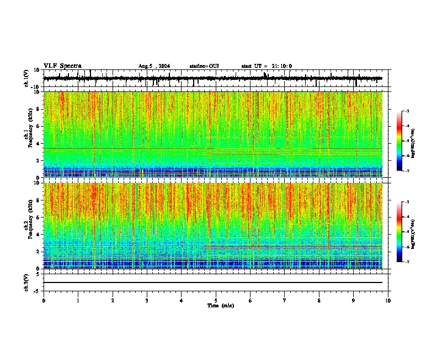
Task: Click the "Time (min)" x-axis label
Action: click(221, 306)
